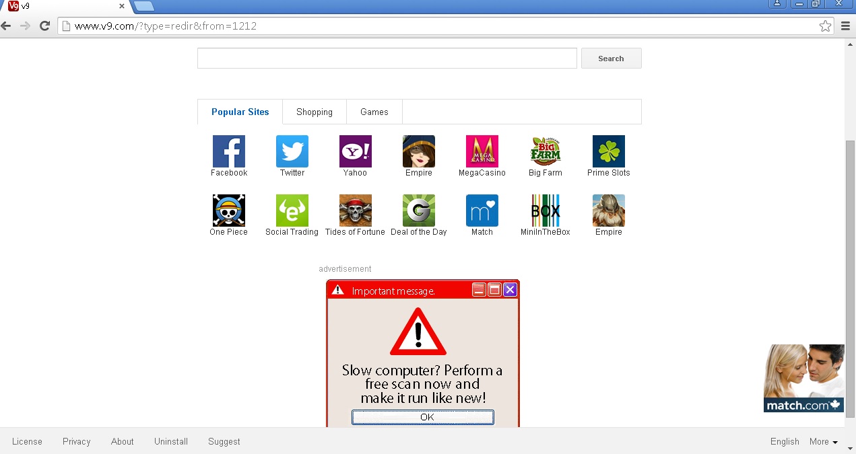
Task: Open the Suggest link
Action: [x=224, y=442]
